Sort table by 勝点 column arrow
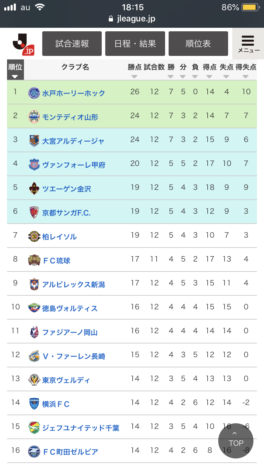Viewport: 264px width, 469px height. point(134,77)
